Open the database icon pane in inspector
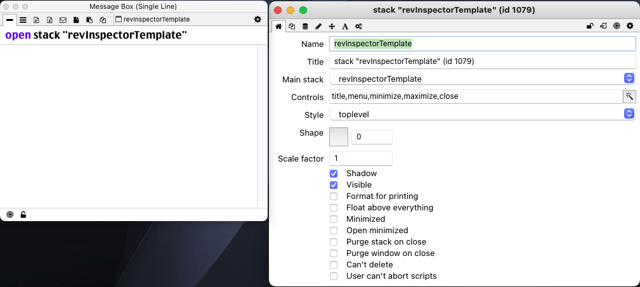The image size is (640, 287). click(x=305, y=26)
